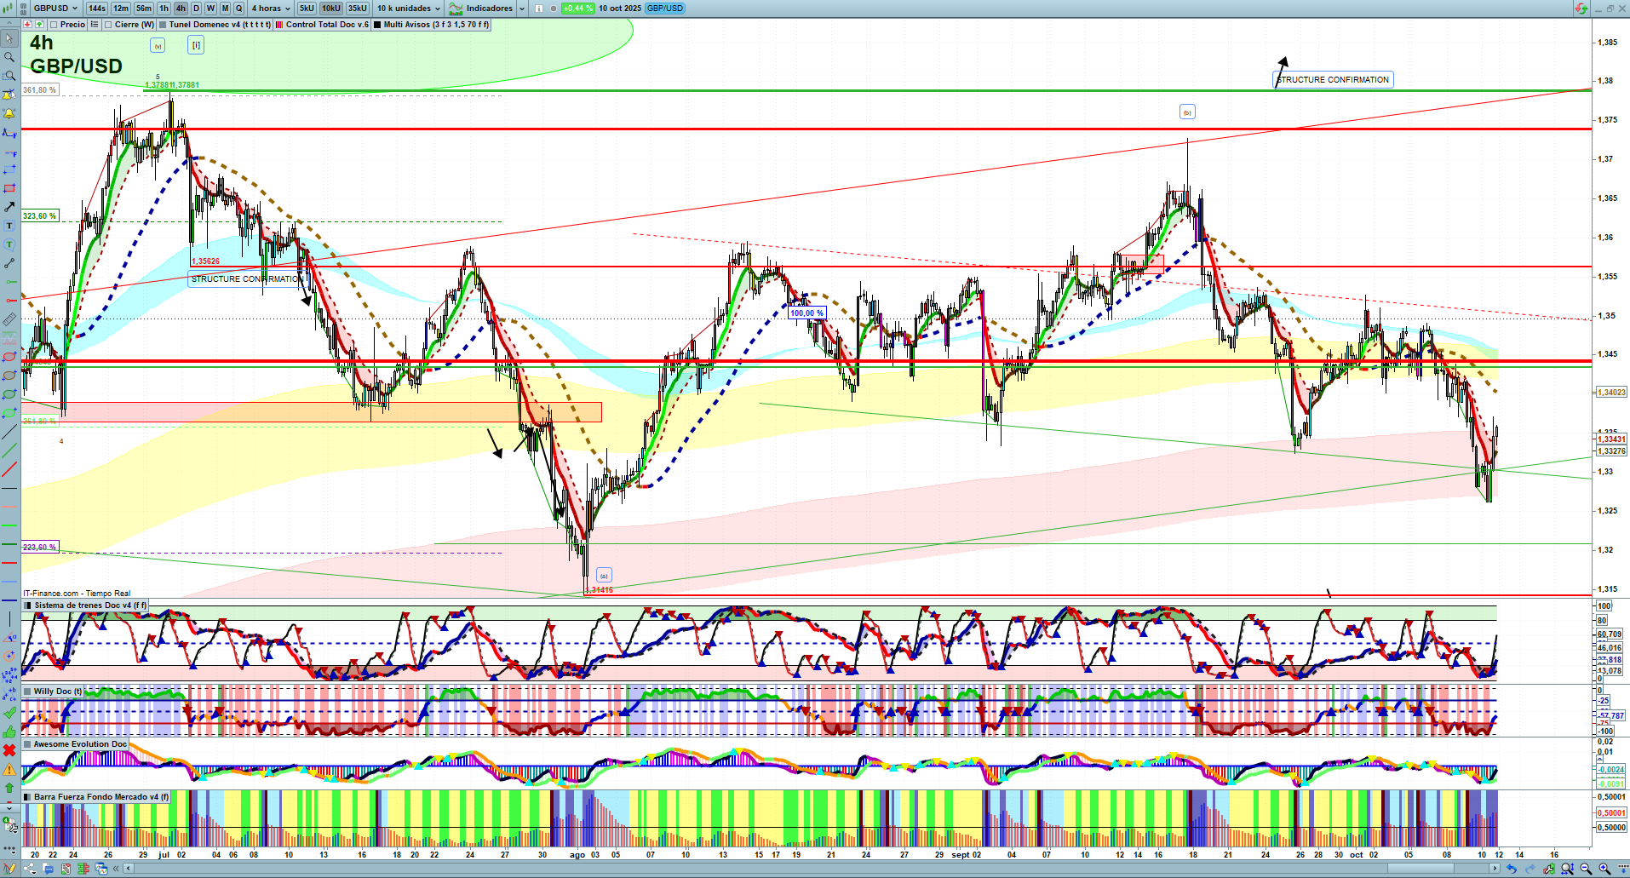Screen dimensions: 1630x878
Task: Click the green thumbs-up icon
Action: pyautogui.click(x=9, y=732)
